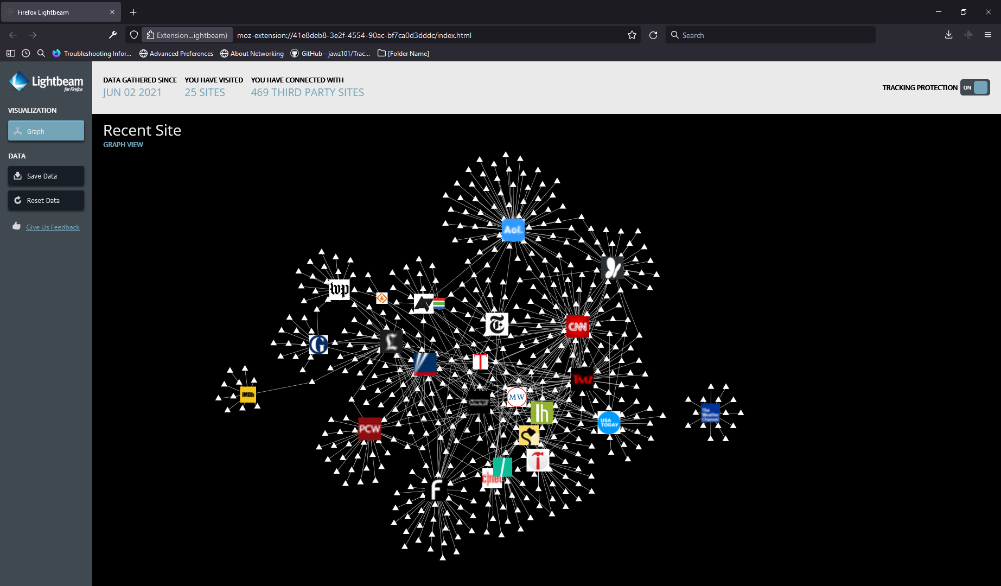This screenshot has height=586, width=1001.
Task: Open the Graph visualization view
Action: coord(46,131)
